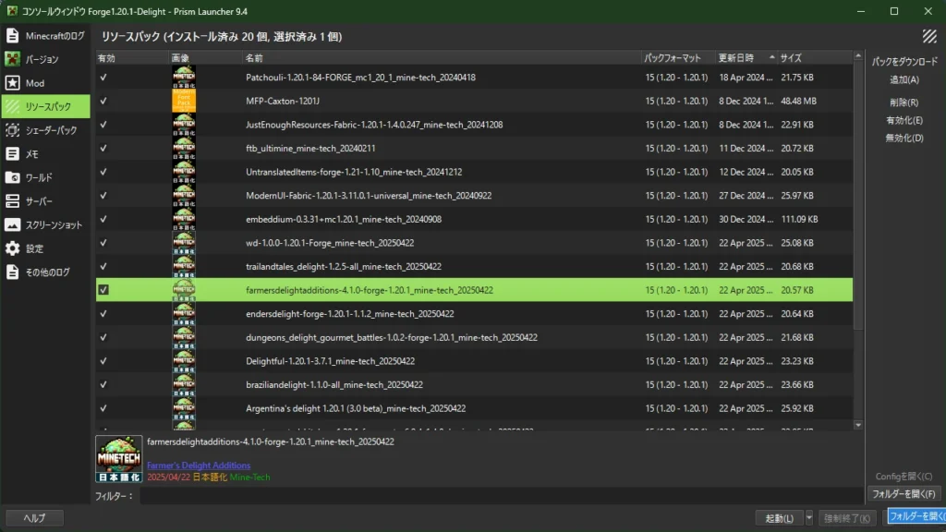
Task: Uncheck the ftb_ultimine pack checkbox
Action: [103, 148]
